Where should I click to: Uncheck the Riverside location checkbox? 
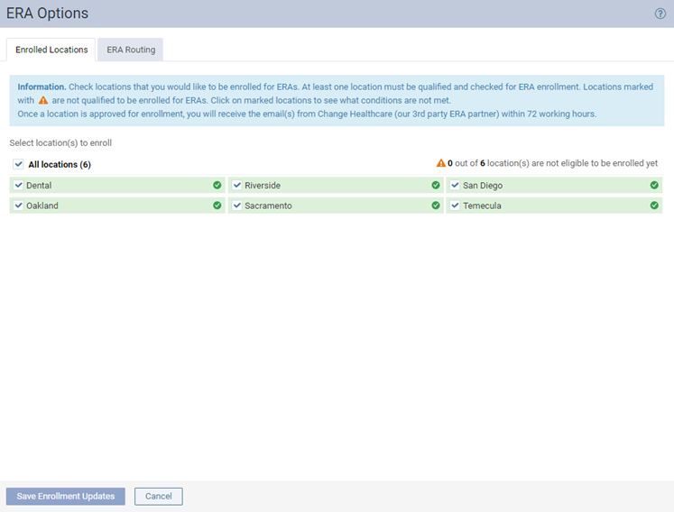coord(237,185)
